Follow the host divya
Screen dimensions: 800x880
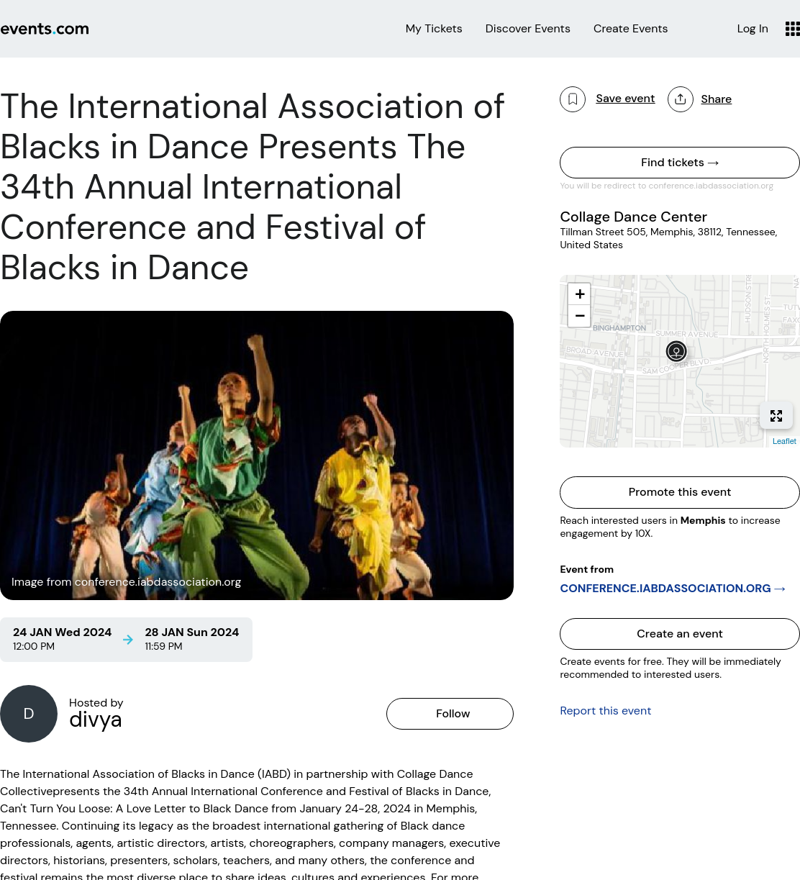tap(450, 714)
